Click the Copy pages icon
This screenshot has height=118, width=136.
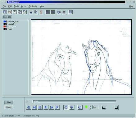coord(36,12)
